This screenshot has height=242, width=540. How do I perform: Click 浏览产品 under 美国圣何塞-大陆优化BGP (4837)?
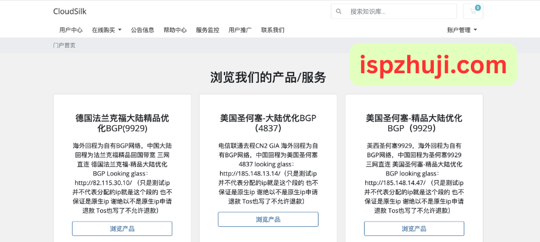pyautogui.click(x=268, y=220)
